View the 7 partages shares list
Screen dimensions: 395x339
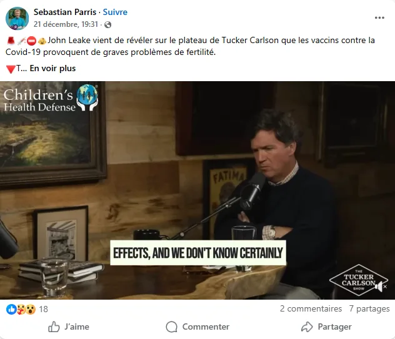369,308
